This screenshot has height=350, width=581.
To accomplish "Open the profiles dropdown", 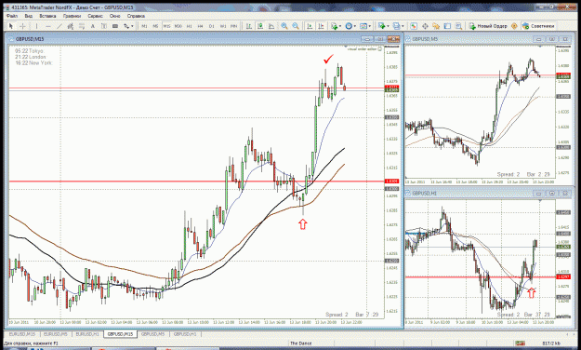I will pyautogui.click(x=398, y=26).
